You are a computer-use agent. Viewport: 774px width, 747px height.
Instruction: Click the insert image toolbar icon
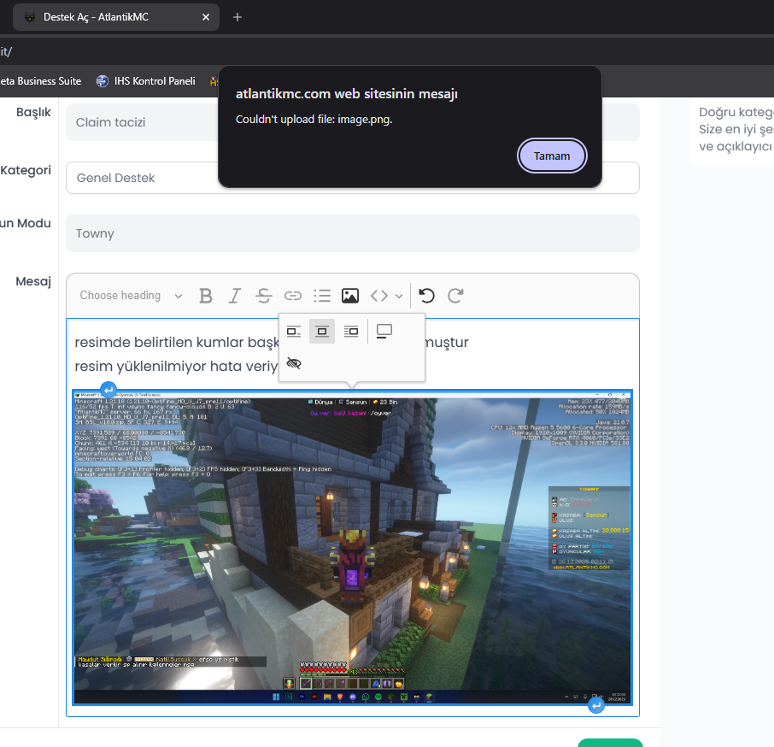tap(350, 296)
